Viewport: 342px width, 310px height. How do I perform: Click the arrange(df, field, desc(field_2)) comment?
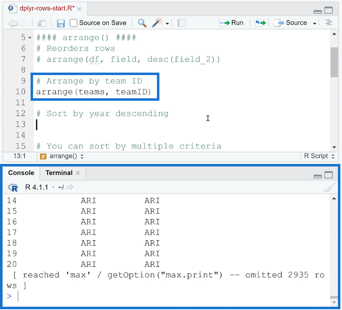tap(128, 60)
